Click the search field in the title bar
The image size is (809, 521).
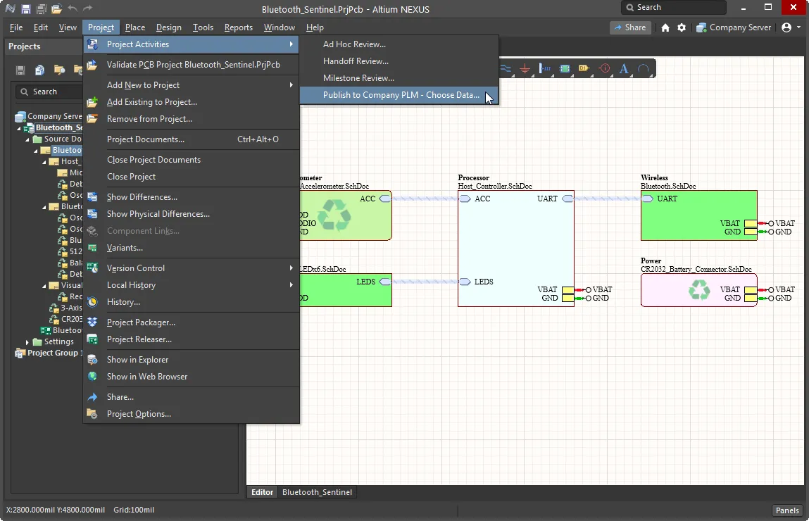pos(674,7)
